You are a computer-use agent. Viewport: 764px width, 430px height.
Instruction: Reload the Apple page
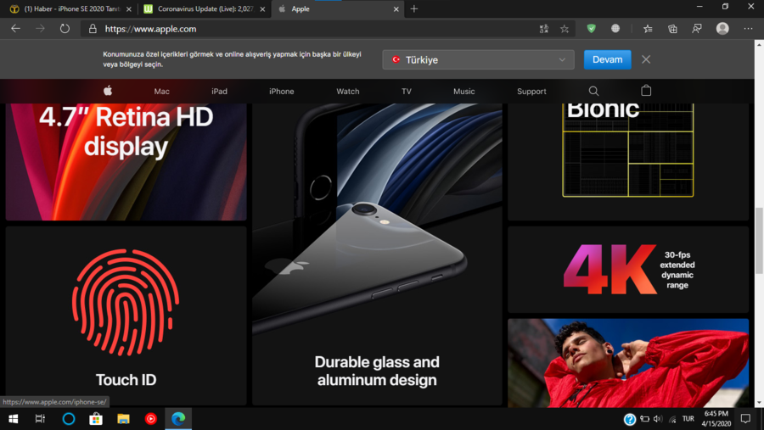pyautogui.click(x=65, y=29)
